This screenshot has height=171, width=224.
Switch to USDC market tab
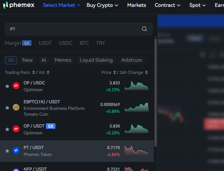66,43
